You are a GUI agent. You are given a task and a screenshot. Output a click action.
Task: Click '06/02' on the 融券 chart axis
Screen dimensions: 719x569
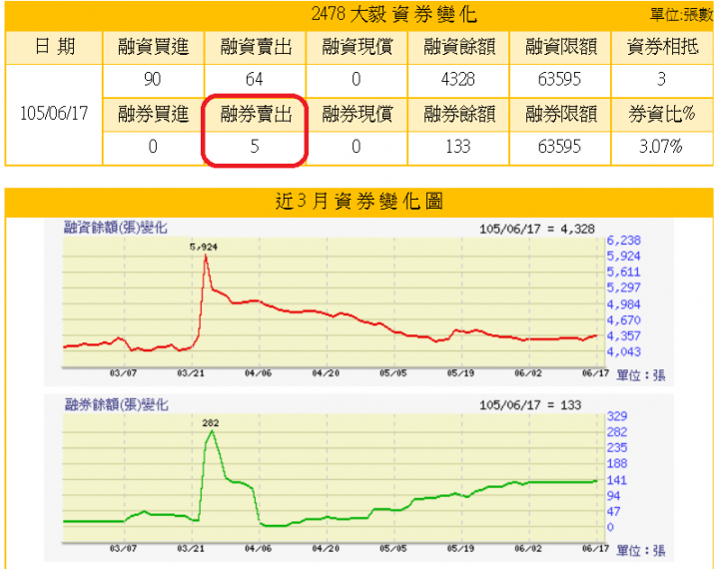(528, 548)
